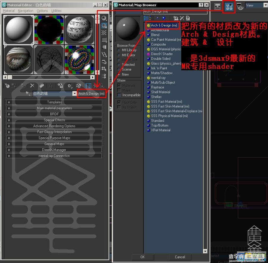Click the Get Material icon
268x263 pixels.
click(7, 85)
